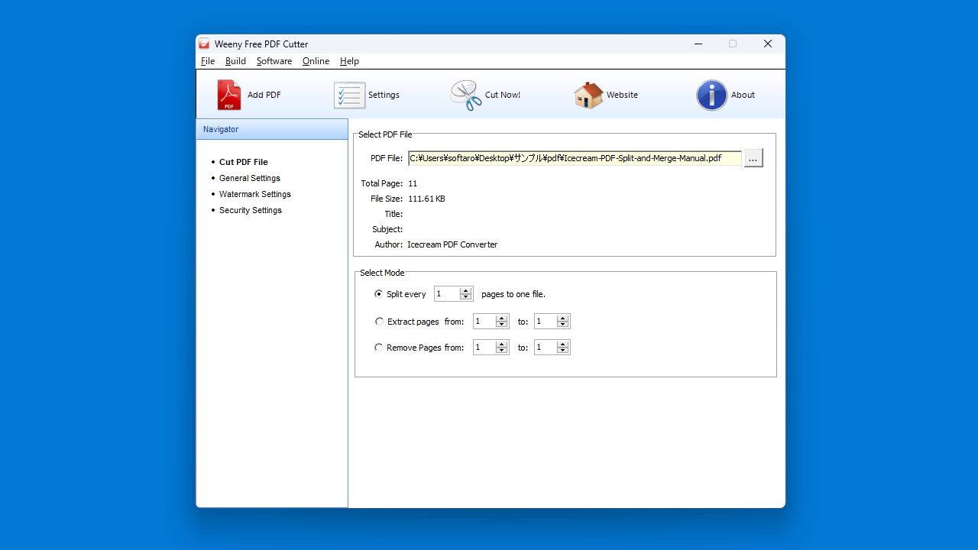Click the Cut Now! scissors icon
Screen dimensions: 978x550
point(466,95)
